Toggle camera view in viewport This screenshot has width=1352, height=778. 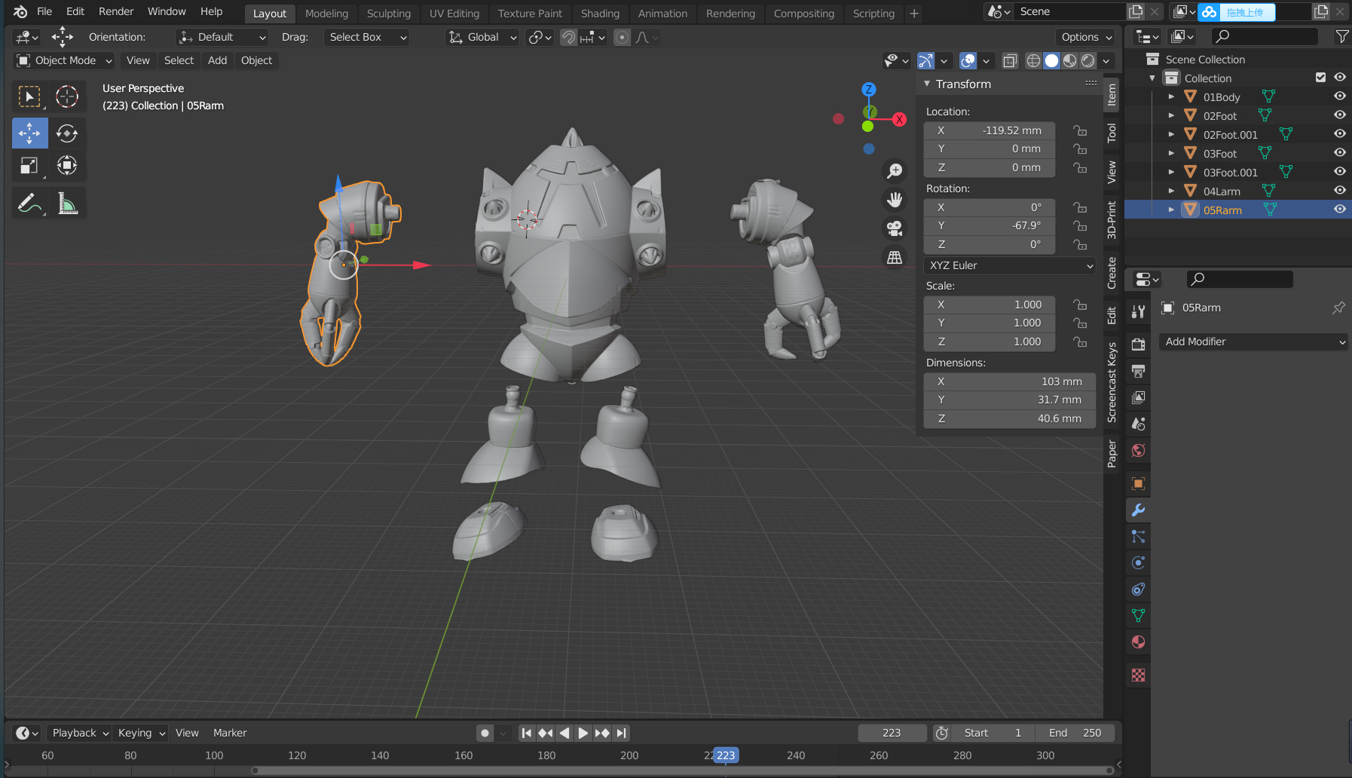click(x=895, y=228)
